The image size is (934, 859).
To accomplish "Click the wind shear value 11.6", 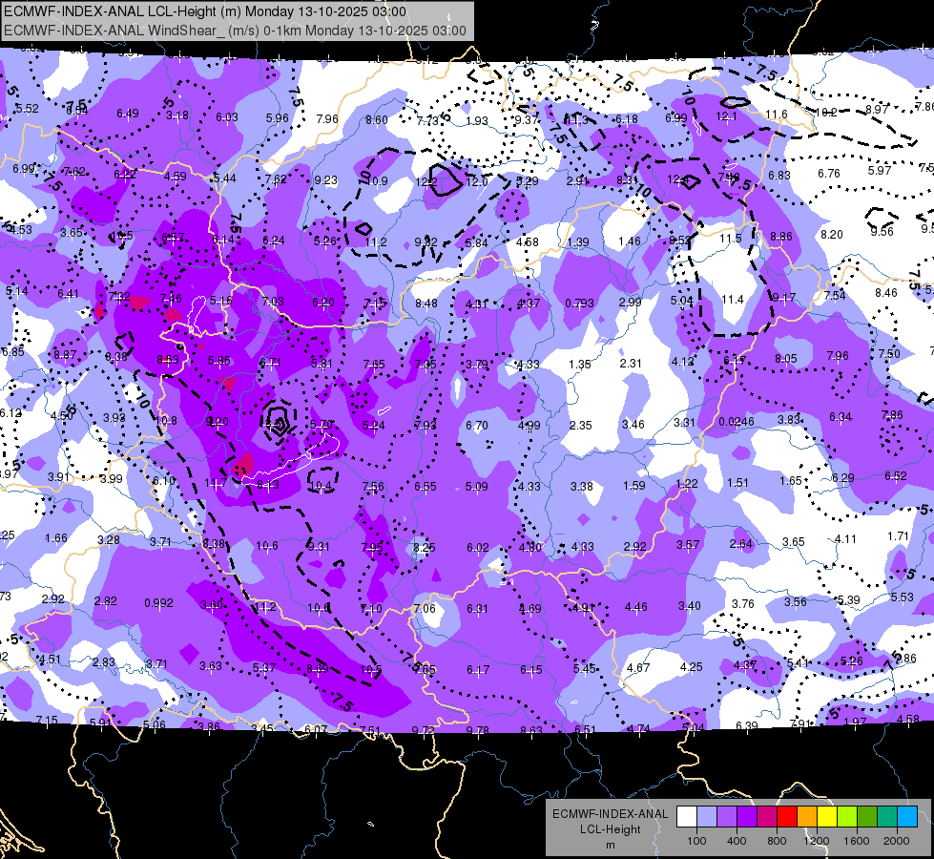I will pos(777,115).
